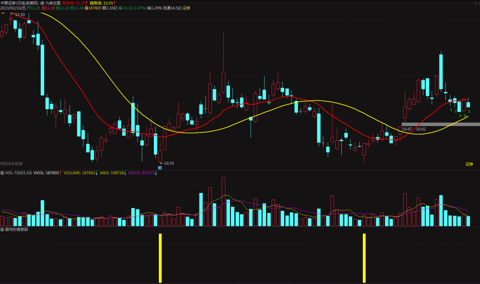Click the first yellow bottom-signal bar

click(160, 258)
